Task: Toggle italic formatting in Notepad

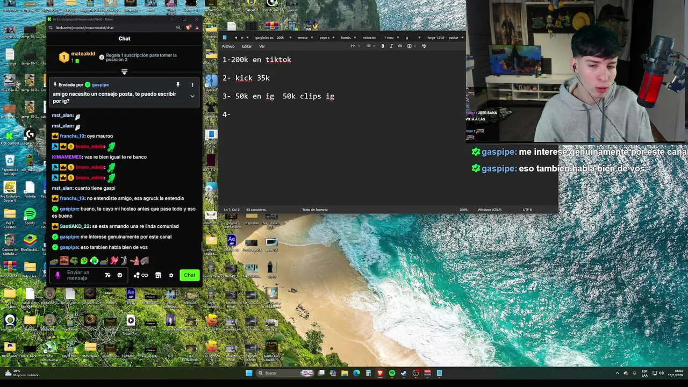Action: 391,46
